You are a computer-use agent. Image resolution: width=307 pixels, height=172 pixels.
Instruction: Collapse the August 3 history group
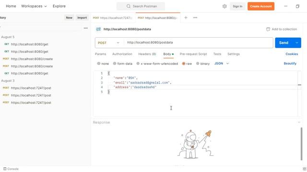pos(8,81)
